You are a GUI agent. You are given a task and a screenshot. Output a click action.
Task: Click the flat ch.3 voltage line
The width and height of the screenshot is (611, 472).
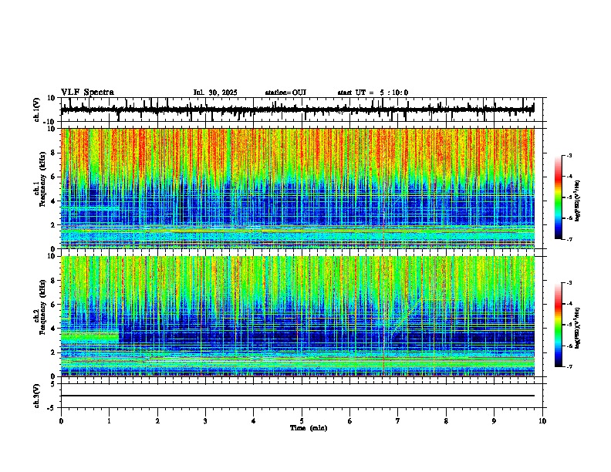pos(297,396)
